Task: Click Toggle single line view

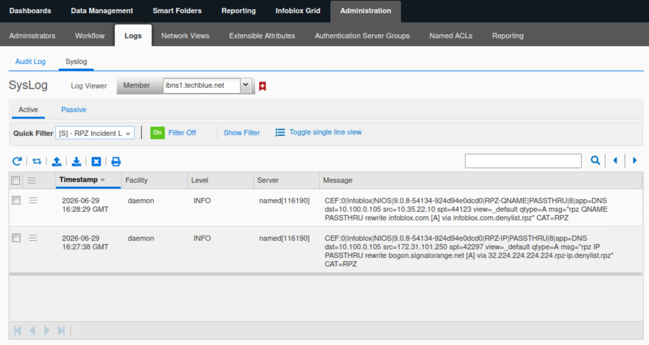Action: tap(325, 132)
